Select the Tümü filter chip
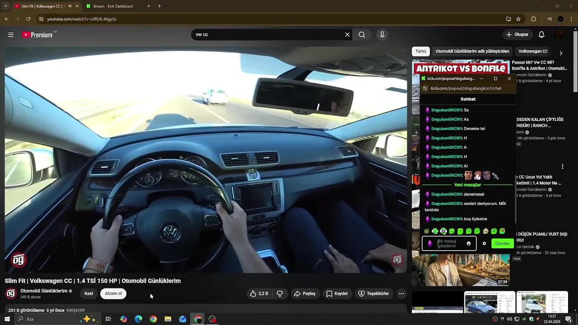 (421, 51)
